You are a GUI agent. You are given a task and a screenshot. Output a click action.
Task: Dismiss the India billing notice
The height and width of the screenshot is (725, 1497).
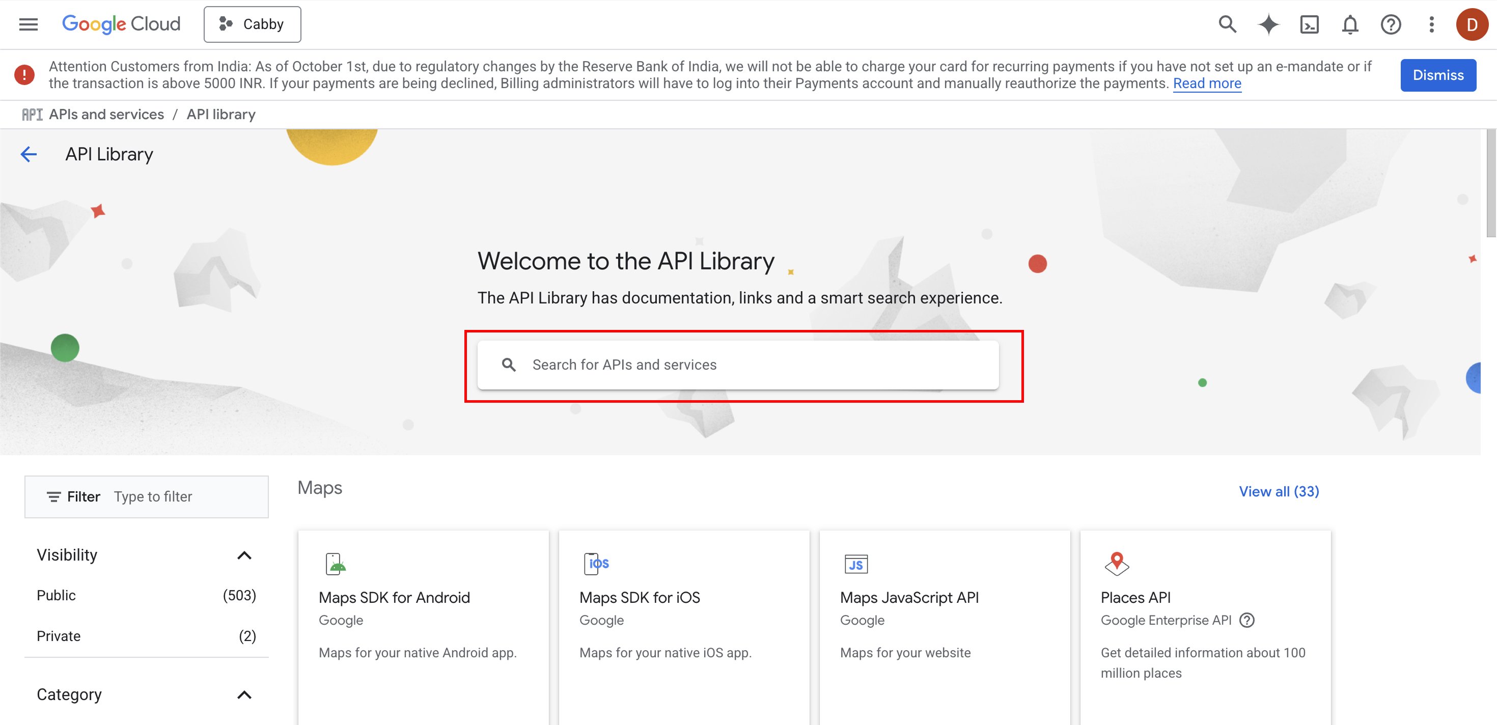pos(1437,75)
